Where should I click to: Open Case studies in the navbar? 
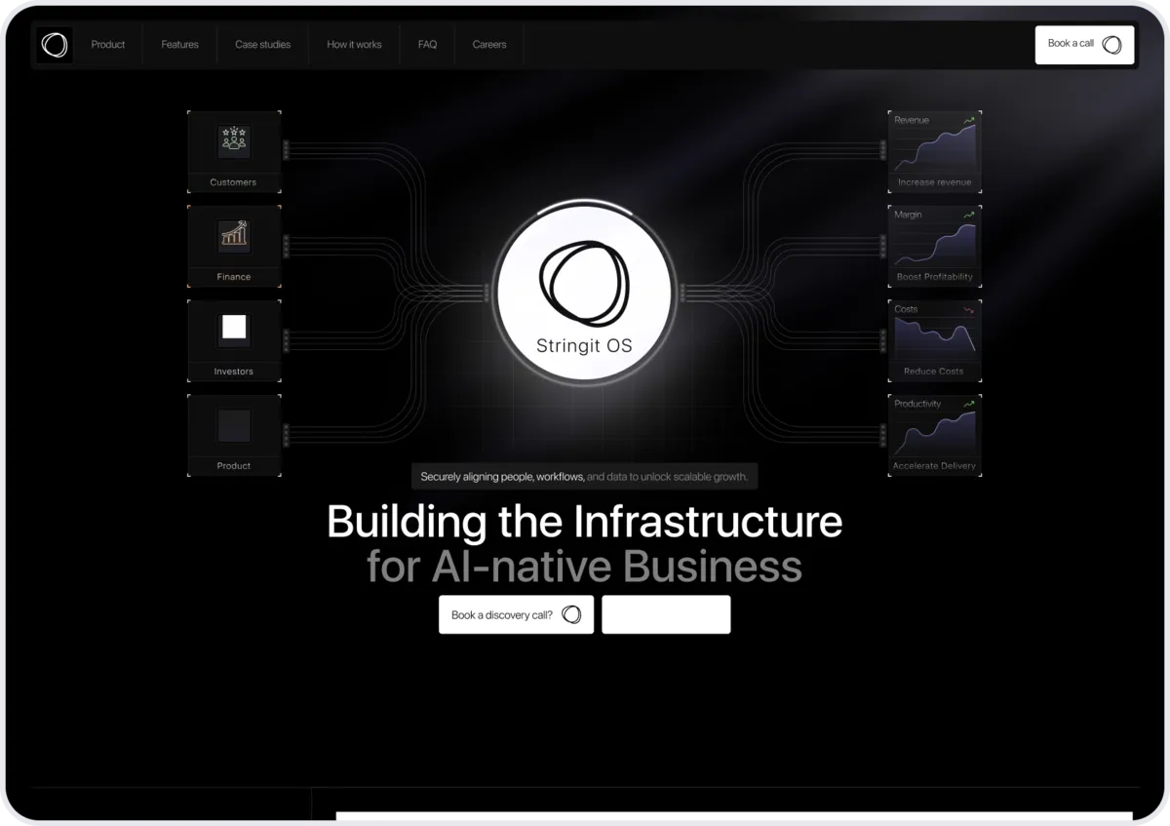pos(262,45)
